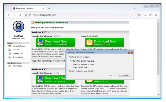Click the 'from: lvshilc.com' text in dialog

coord(80,67)
